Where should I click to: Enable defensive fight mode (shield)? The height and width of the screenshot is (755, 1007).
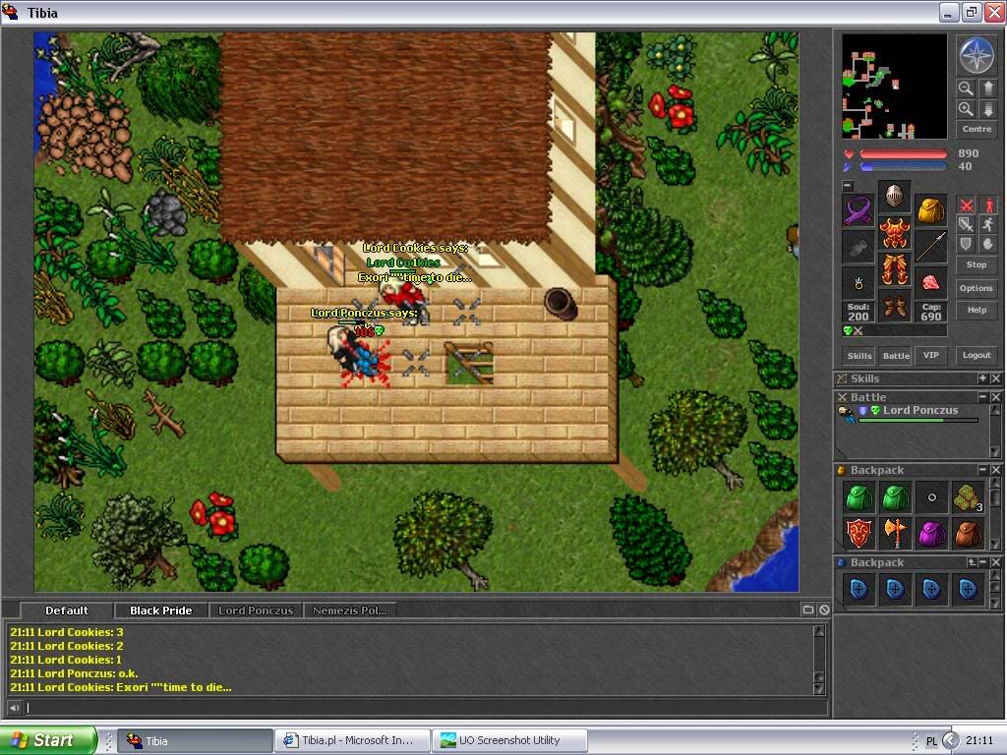click(x=966, y=244)
